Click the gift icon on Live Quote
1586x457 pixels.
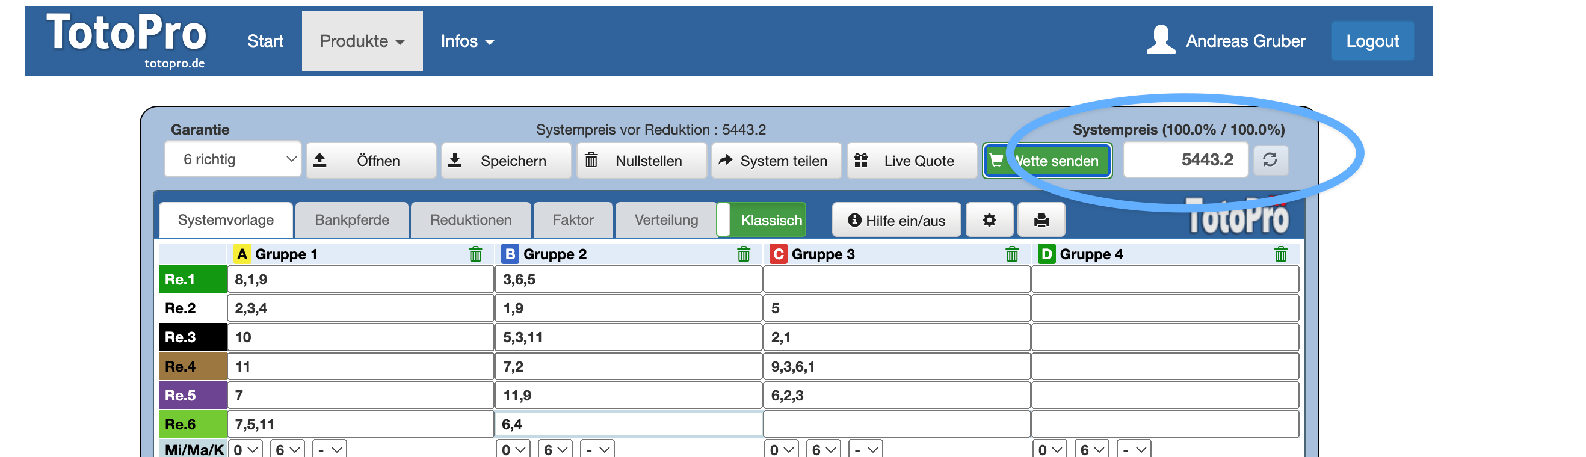coord(861,161)
